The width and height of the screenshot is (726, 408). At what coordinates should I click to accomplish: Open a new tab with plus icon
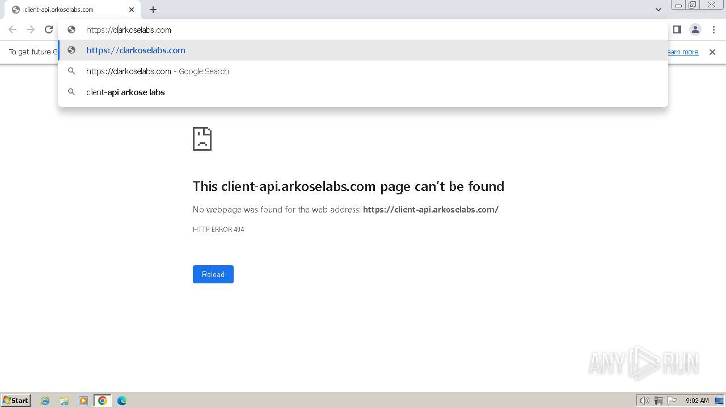(153, 10)
